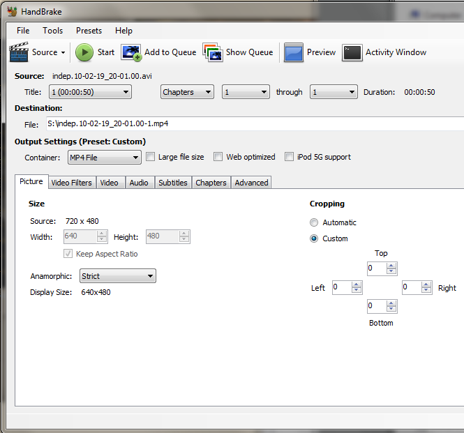Decrease the Left crop value

(357, 291)
